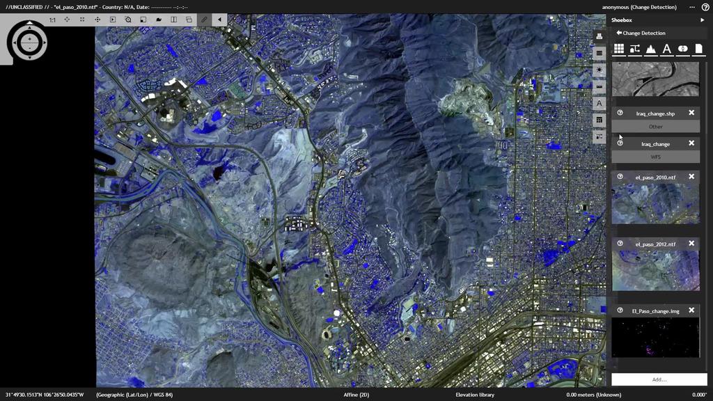713x401 pixels.
Task: Select the Iraq_change.shp item title
Action: pos(655,113)
